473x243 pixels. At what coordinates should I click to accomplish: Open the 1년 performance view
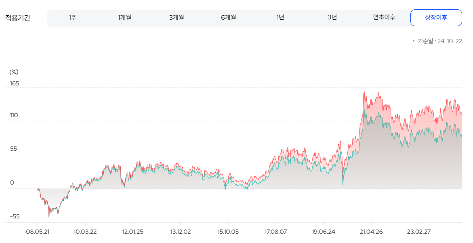coord(280,17)
